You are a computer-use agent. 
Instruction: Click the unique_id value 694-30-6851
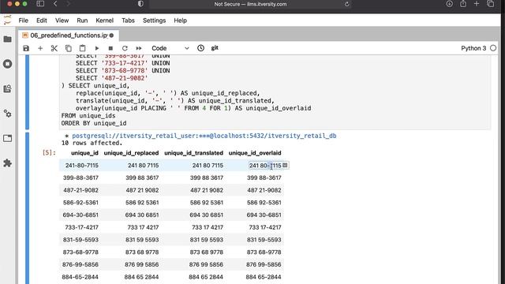click(x=80, y=215)
